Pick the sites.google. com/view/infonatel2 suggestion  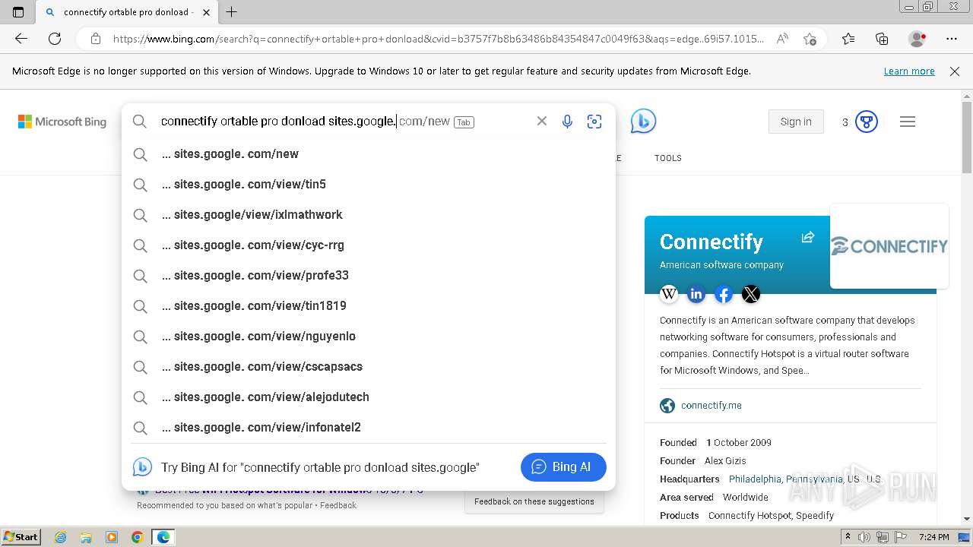(x=369, y=427)
